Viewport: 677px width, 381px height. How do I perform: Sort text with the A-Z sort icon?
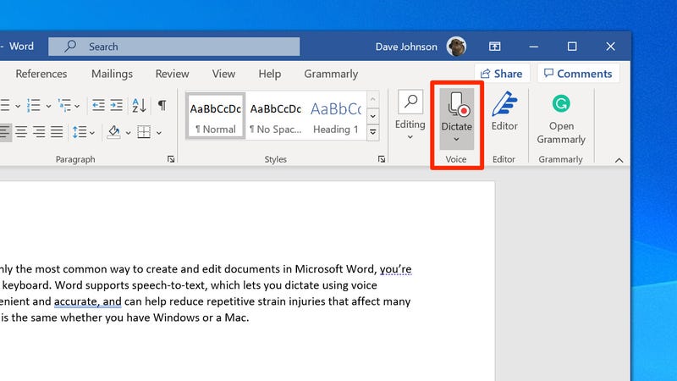(140, 106)
